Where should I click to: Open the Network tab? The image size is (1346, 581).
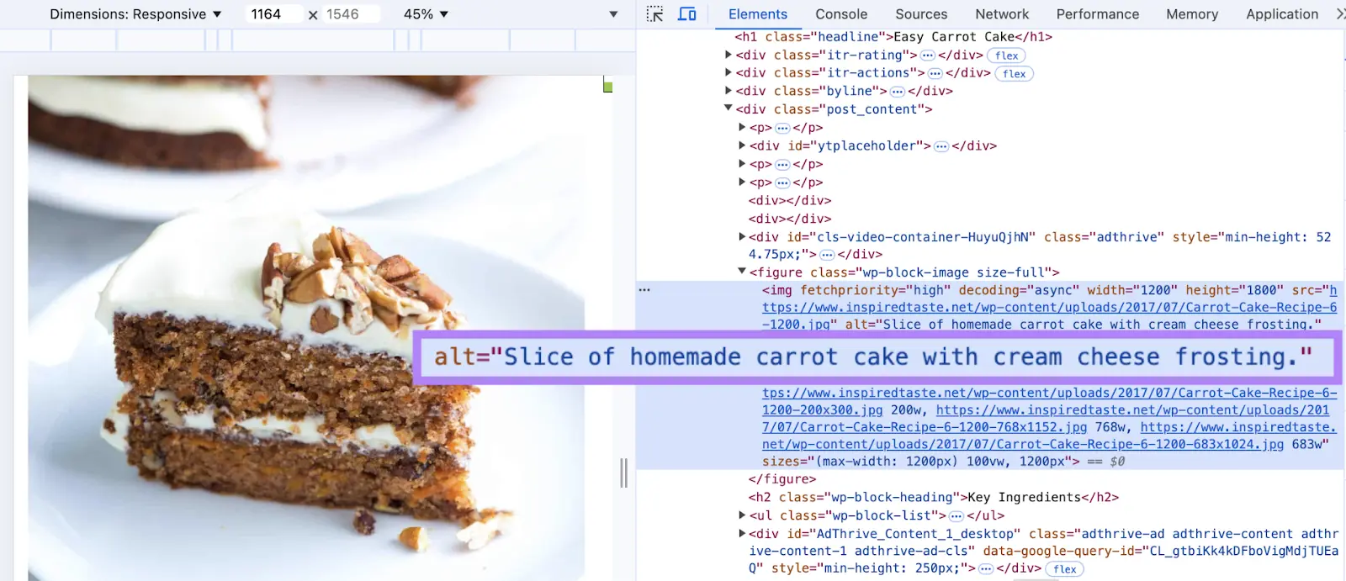tap(1002, 14)
